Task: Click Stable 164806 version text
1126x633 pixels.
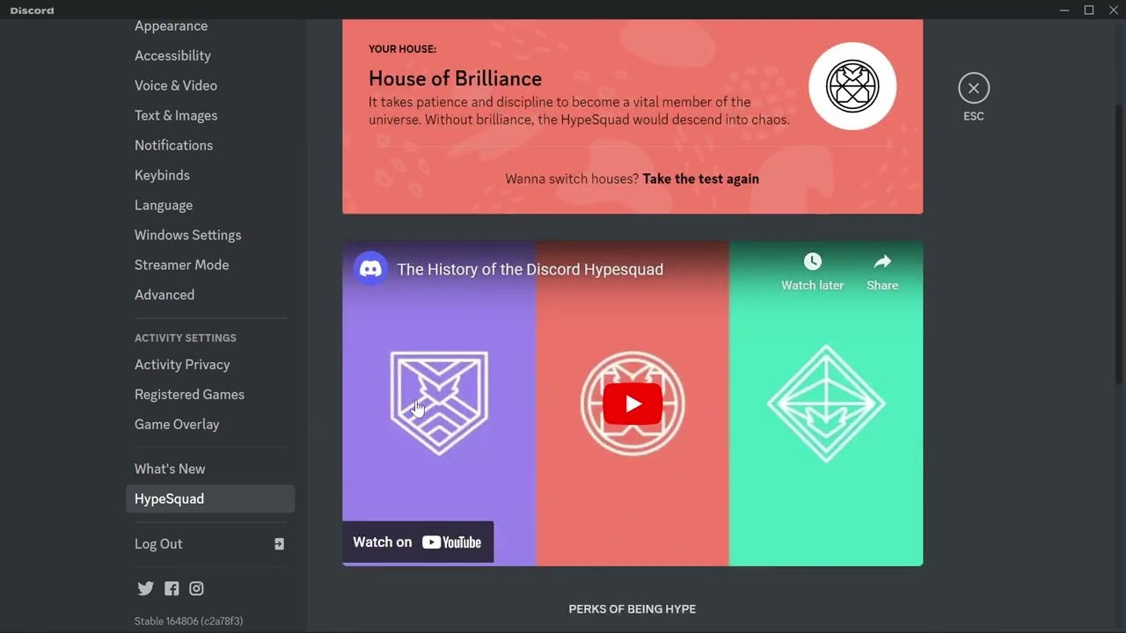Action: click(188, 622)
